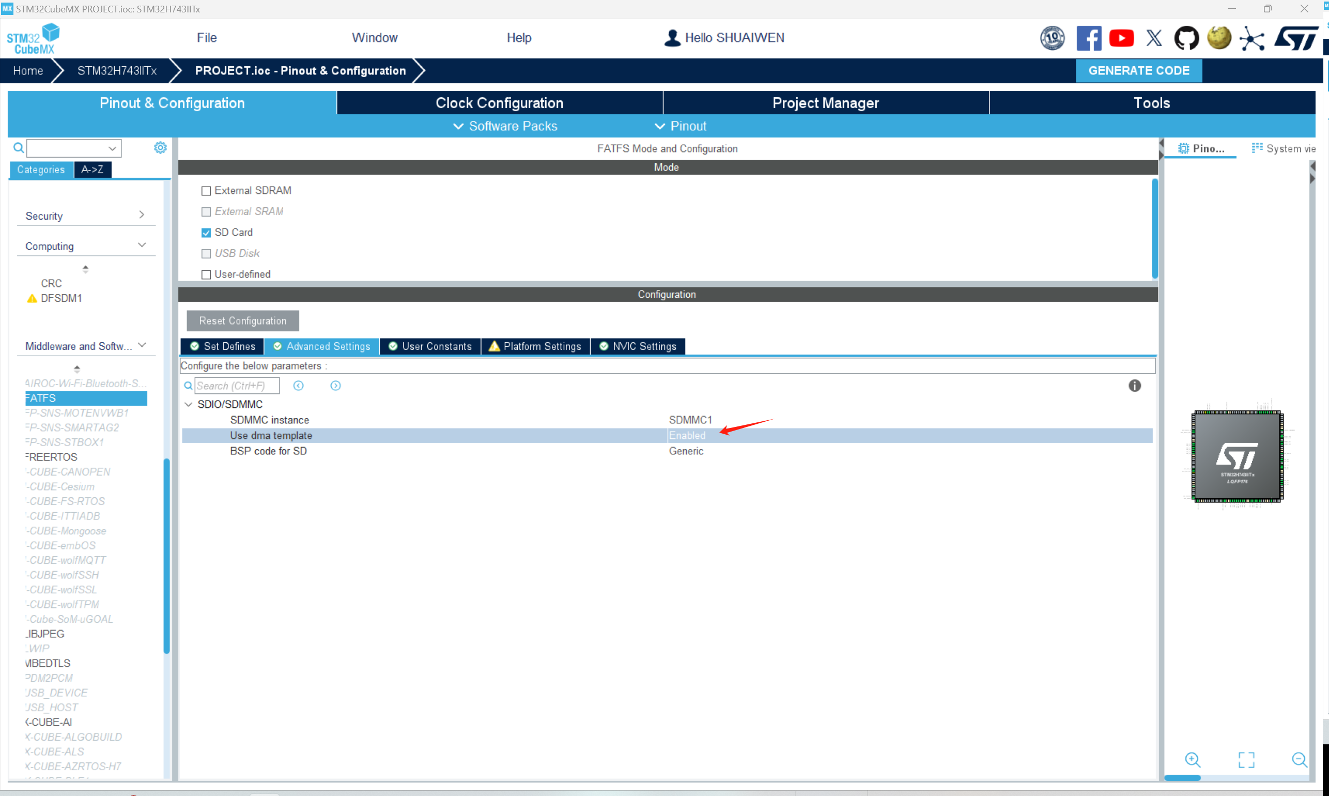The image size is (1329, 796).
Task: Open the Set Defines tab
Action: point(222,346)
